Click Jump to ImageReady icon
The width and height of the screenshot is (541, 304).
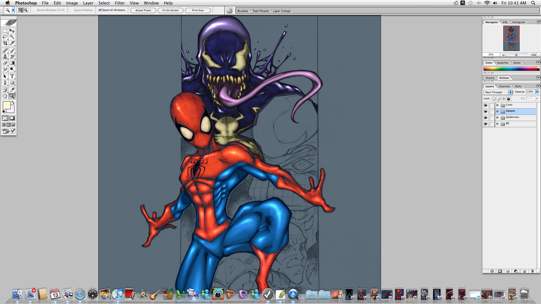point(8,131)
